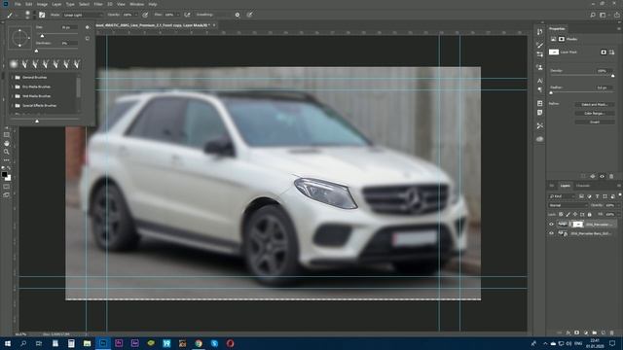Open the Paragraph panel icon
The width and height of the screenshot is (623, 350).
539,90
